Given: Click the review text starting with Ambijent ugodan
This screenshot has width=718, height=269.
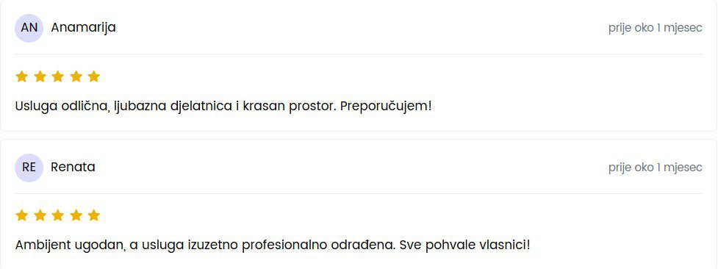Looking at the screenshot, I should pyautogui.click(x=273, y=245).
